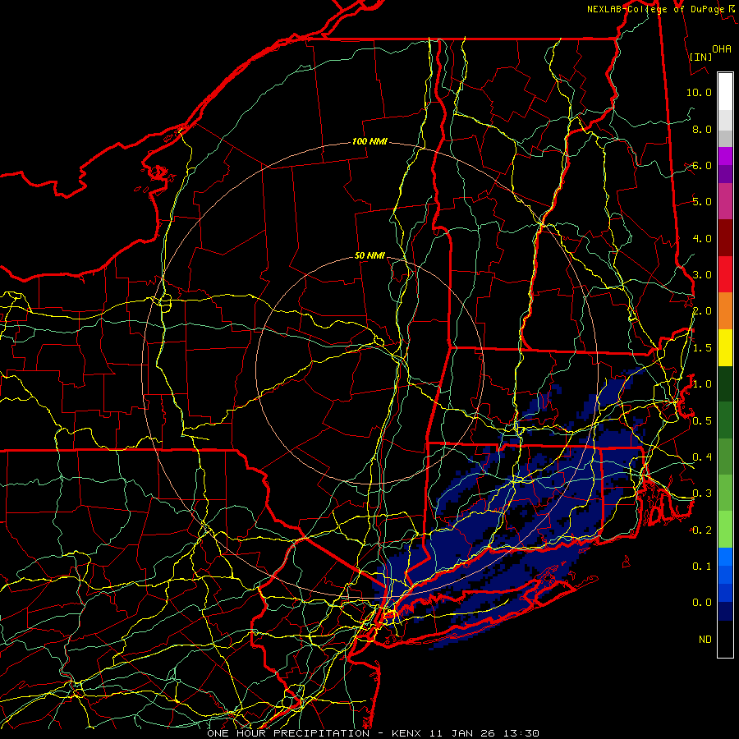739x739 pixels.
Task: Select the dark green 1.0 legend swatch
Action: (725, 383)
